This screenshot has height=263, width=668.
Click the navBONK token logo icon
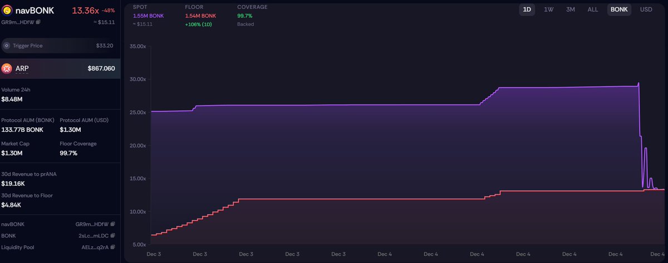(x=7, y=10)
